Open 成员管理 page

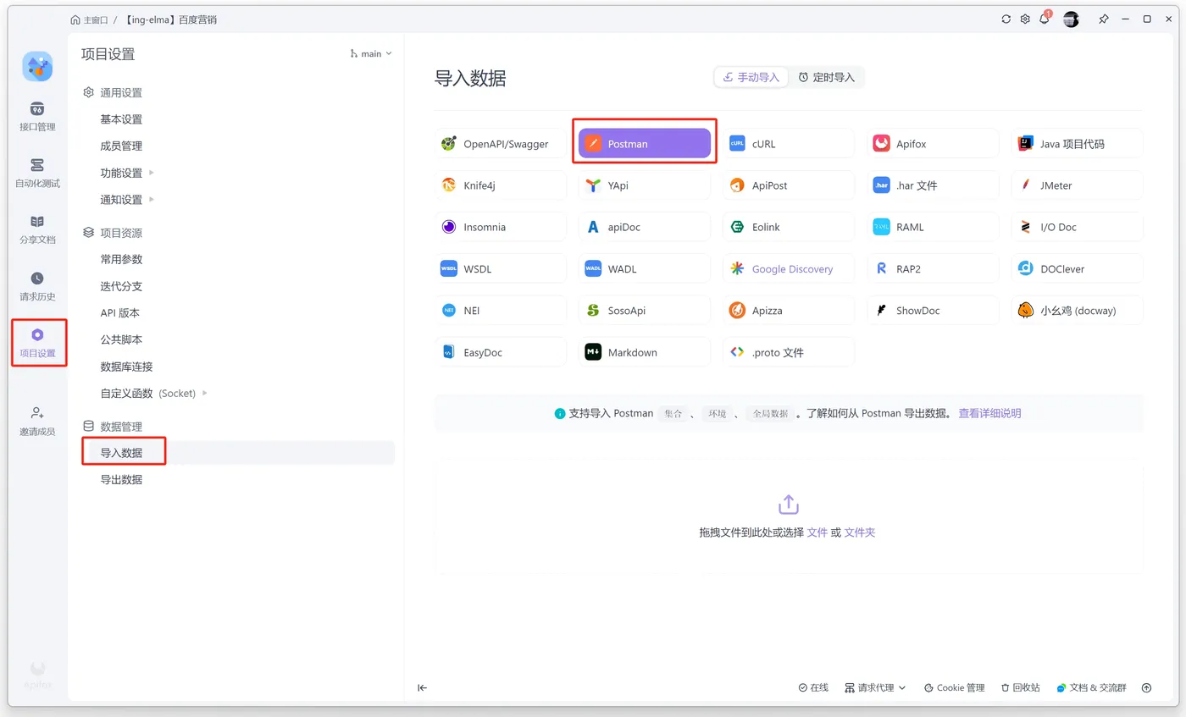pos(121,146)
